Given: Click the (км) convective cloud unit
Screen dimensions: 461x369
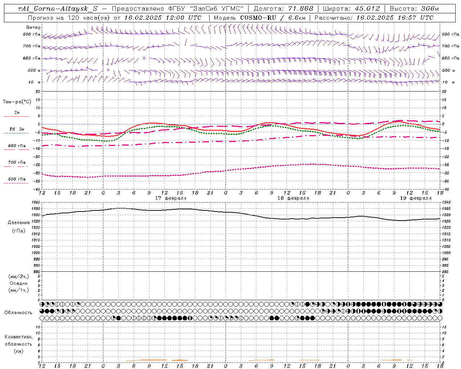Looking at the screenshot, I should tap(18, 351).
